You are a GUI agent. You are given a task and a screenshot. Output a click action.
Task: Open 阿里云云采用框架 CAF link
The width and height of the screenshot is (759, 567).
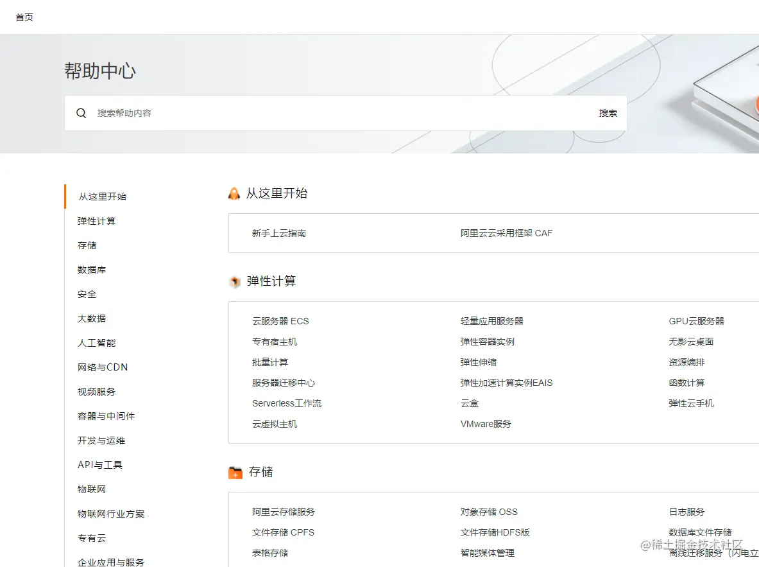click(x=506, y=233)
